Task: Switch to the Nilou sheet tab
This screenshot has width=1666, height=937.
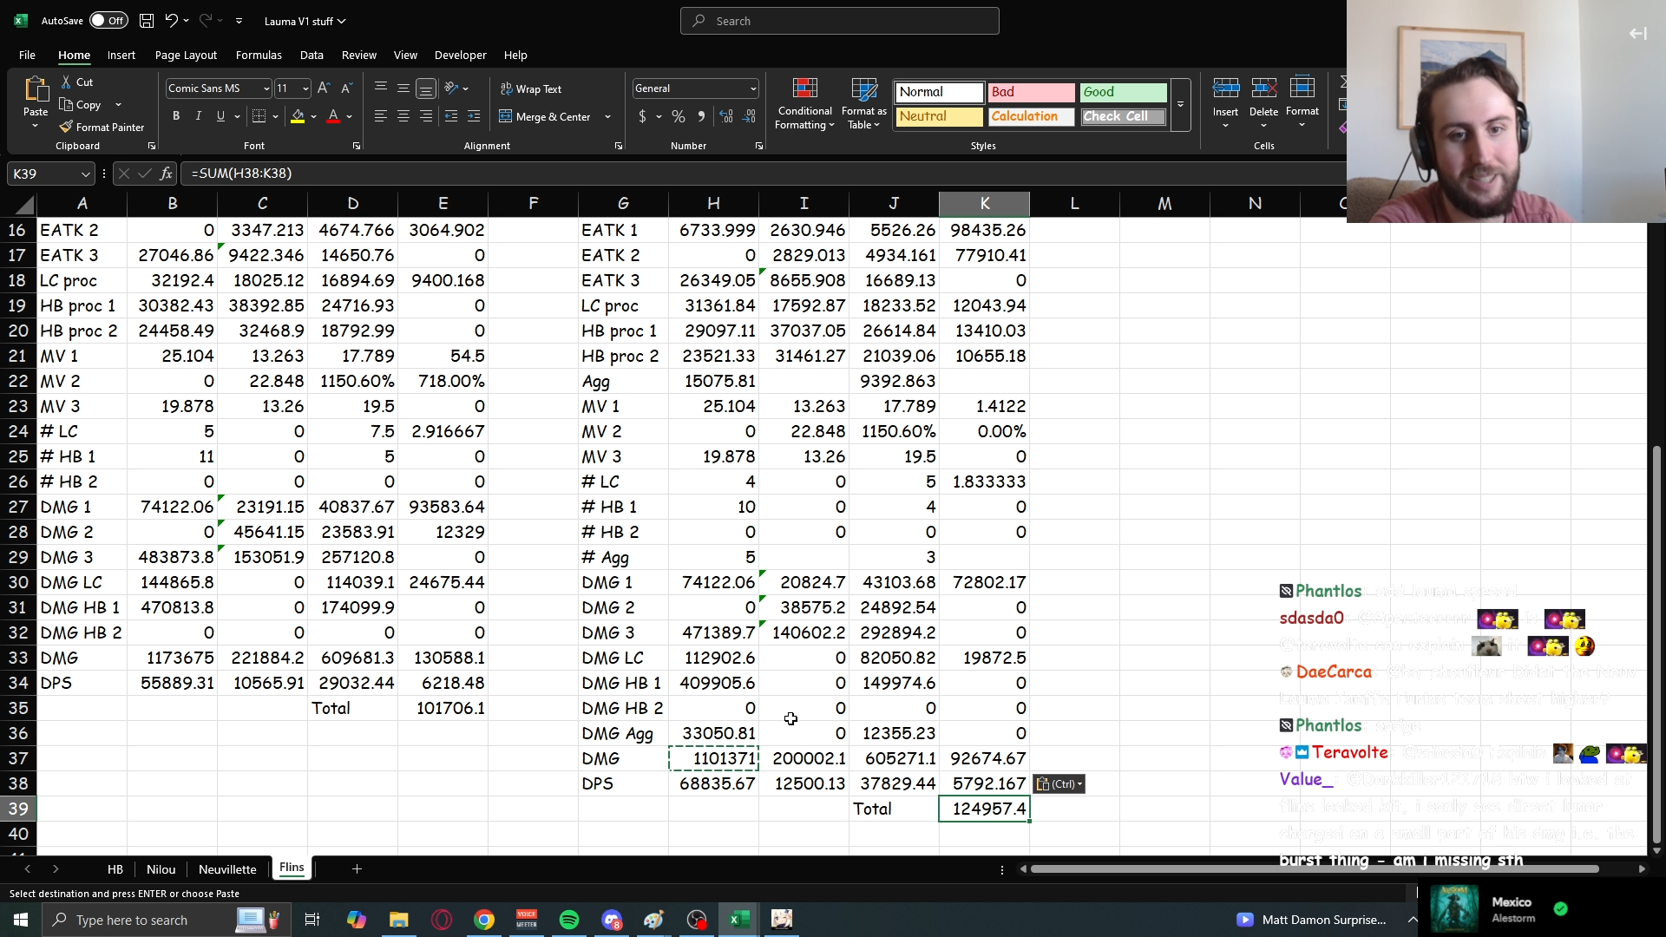Action: click(x=161, y=869)
